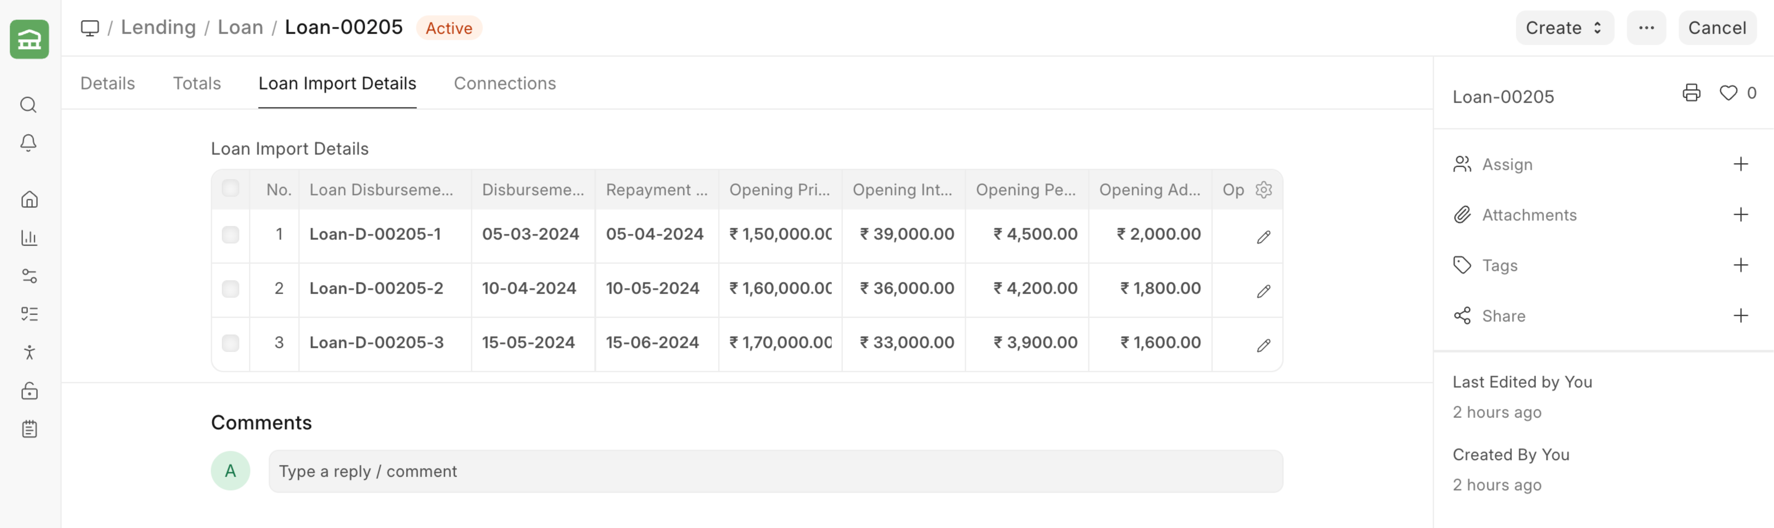
Task: Open notifications bell icon
Action: point(28,143)
